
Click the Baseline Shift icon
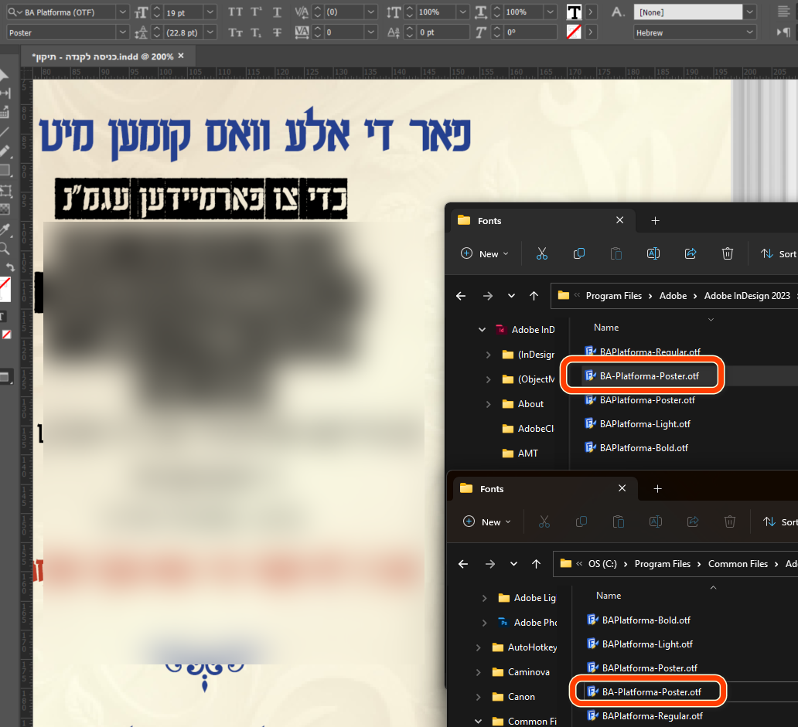click(394, 32)
